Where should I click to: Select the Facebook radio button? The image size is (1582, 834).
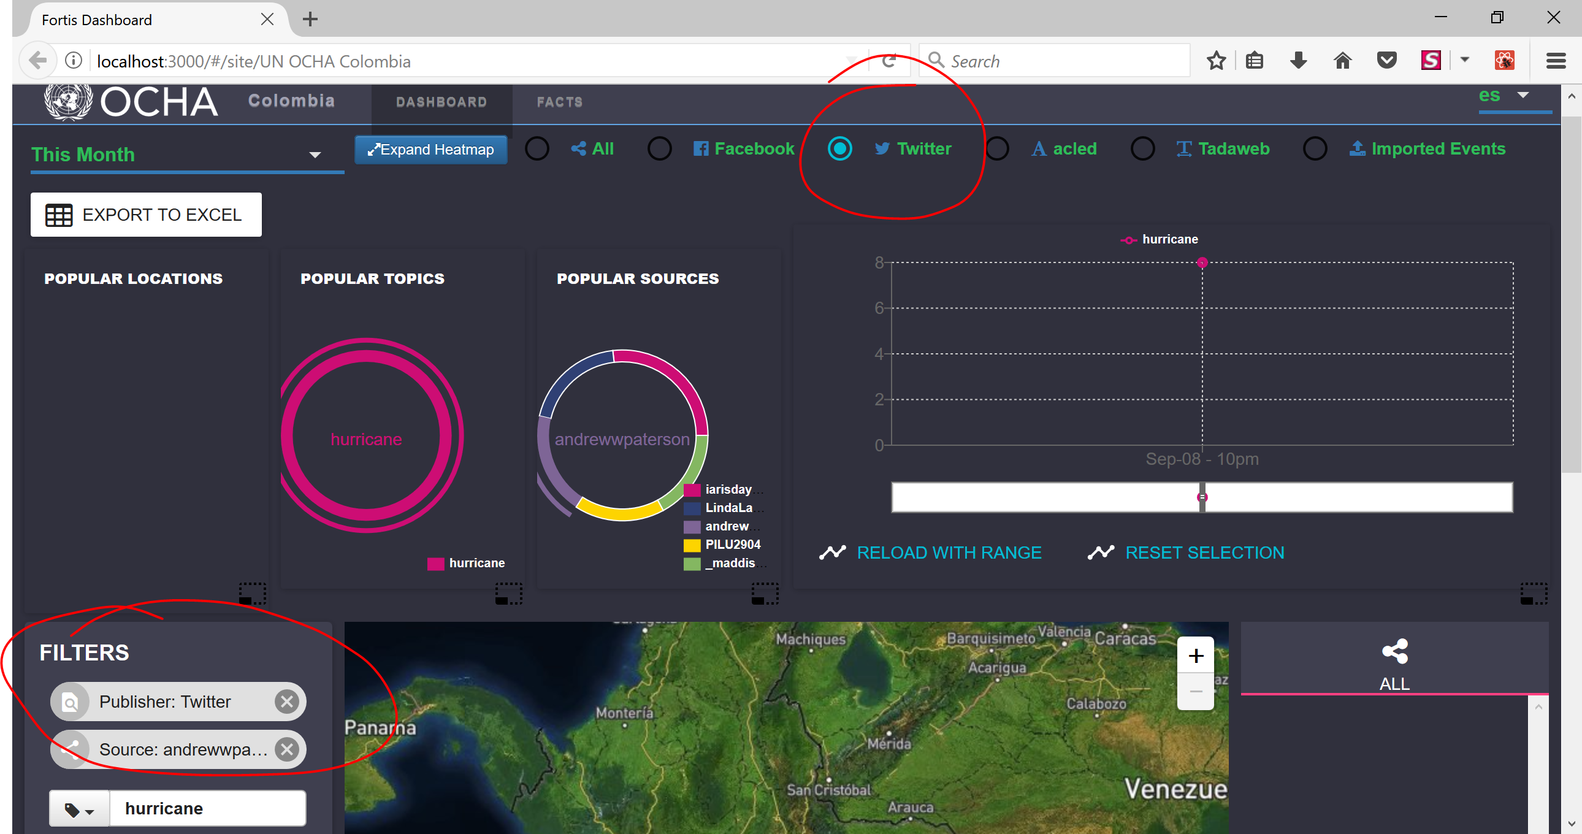pos(660,148)
